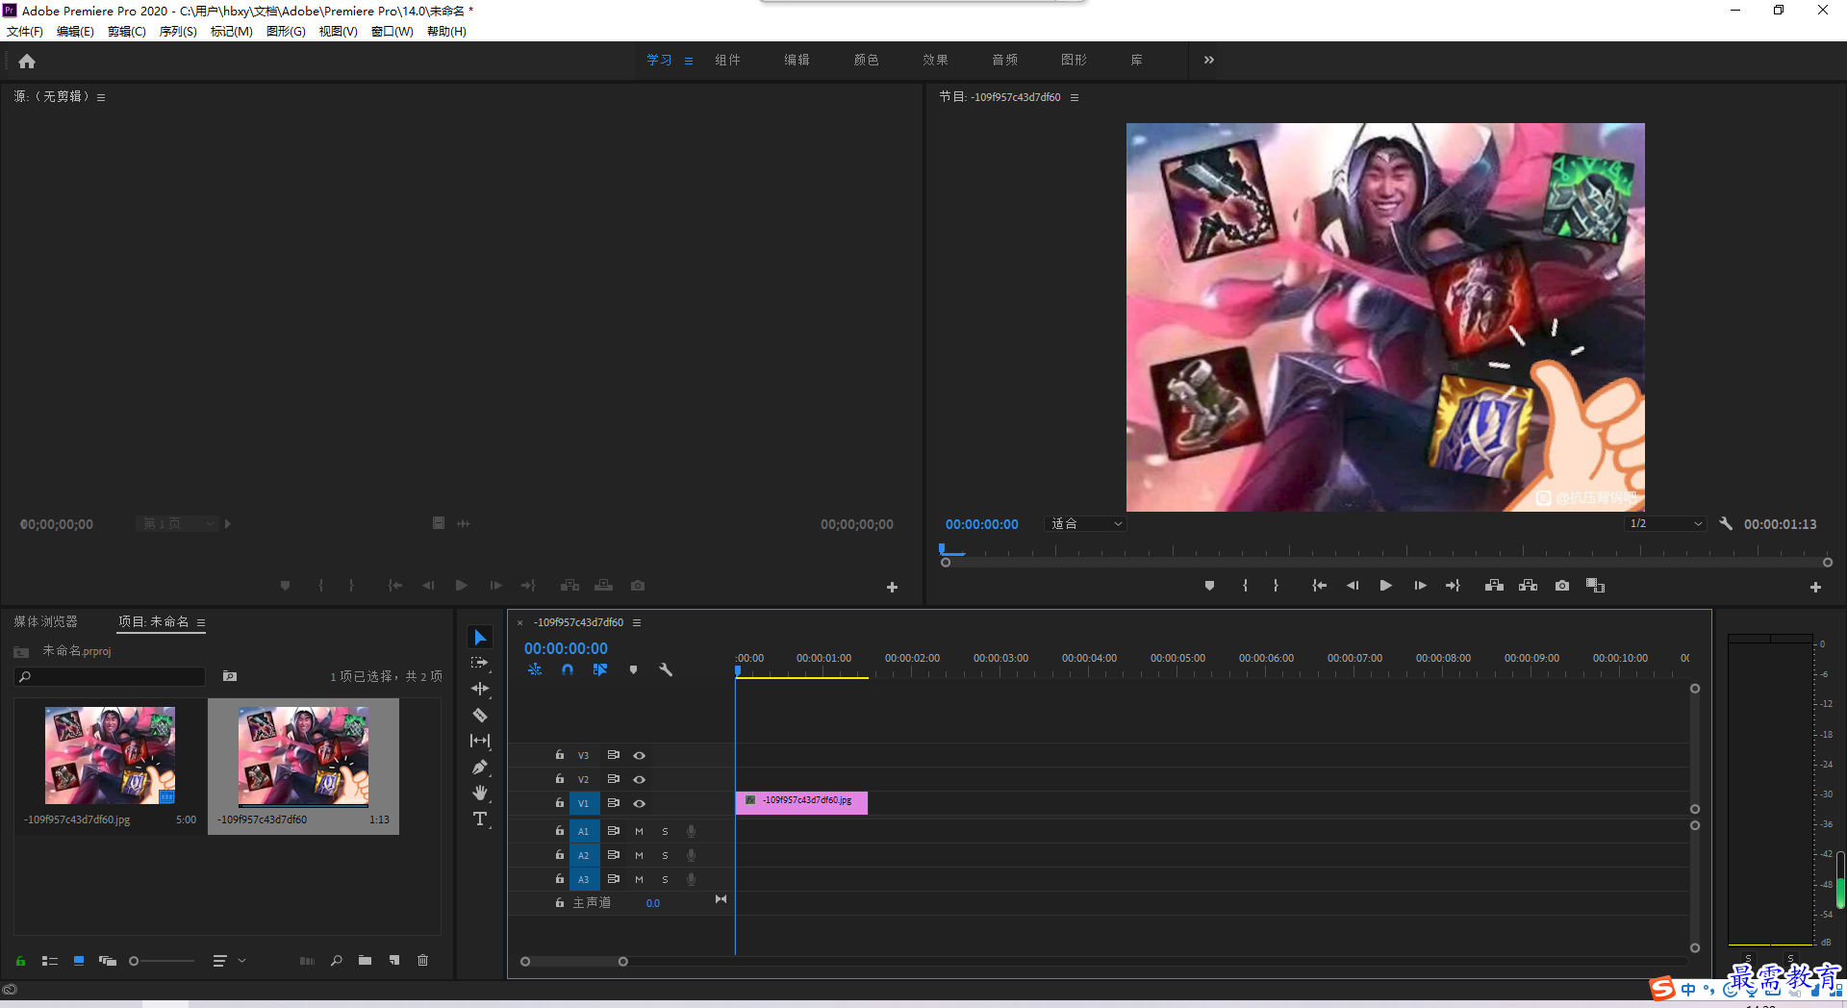Toggle V1 track targeting
Viewport: 1847px width, 1008px height.
pyautogui.click(x=583, y=803)
